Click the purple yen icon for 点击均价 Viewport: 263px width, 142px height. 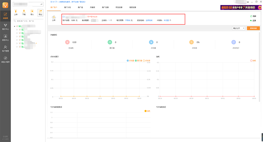click(234, 42)
